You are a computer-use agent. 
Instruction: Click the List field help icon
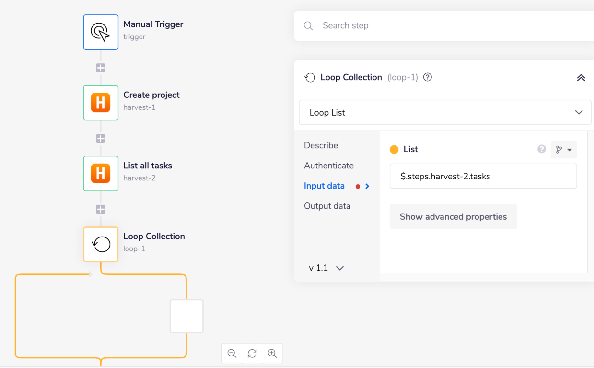coord(542,149)
